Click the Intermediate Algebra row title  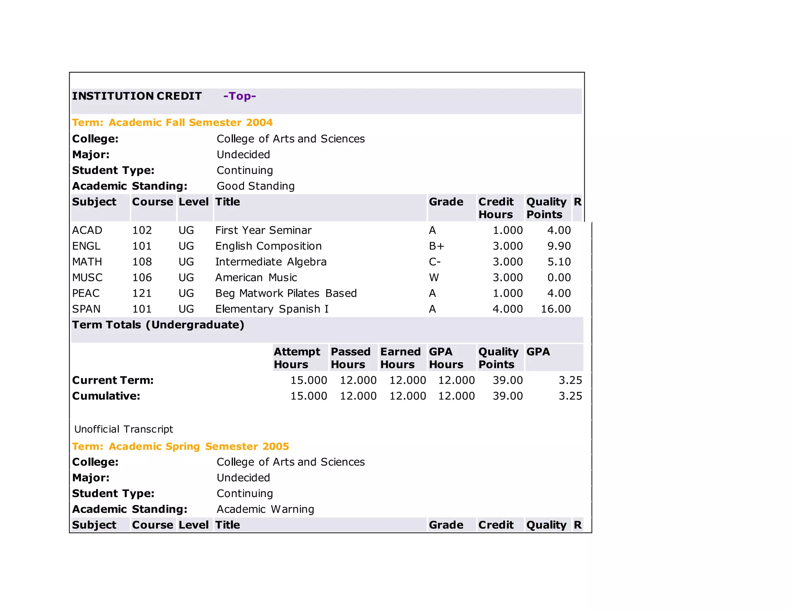point(271,262)
